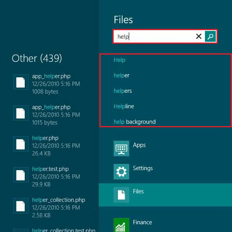
Task: Choose the 'helper' search suggestion
Action: pyautogui.click(x=121, y=75)
